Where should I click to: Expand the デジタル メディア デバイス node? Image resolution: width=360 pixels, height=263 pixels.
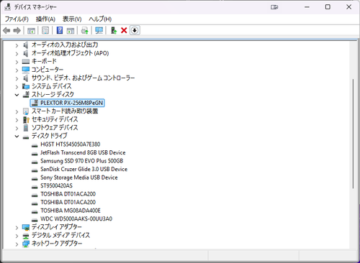point(17,236)
